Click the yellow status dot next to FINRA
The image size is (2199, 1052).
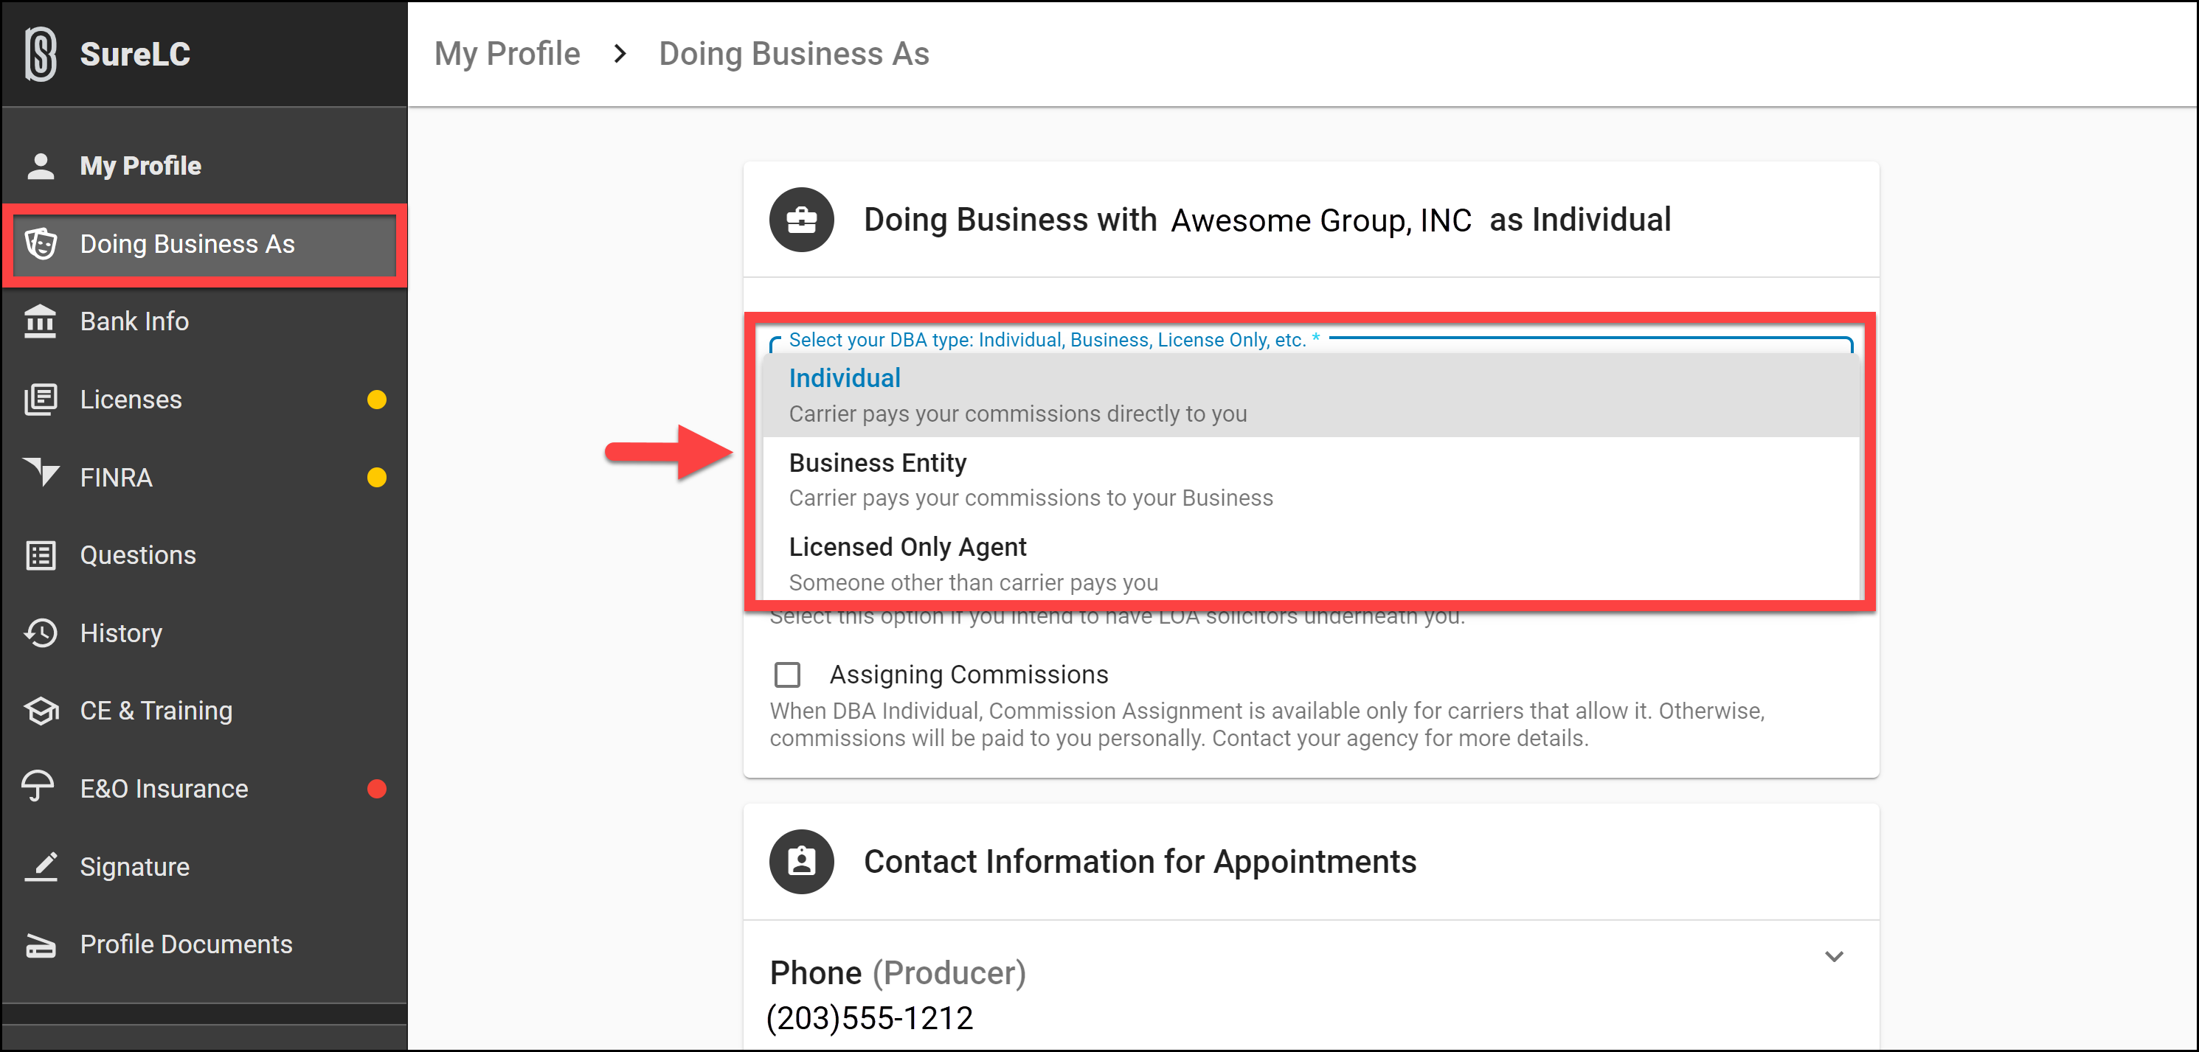376,477
